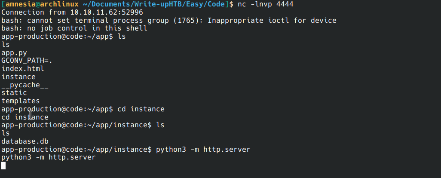
Task: Click the index.html entry in ls output
Action: [23, 69]
